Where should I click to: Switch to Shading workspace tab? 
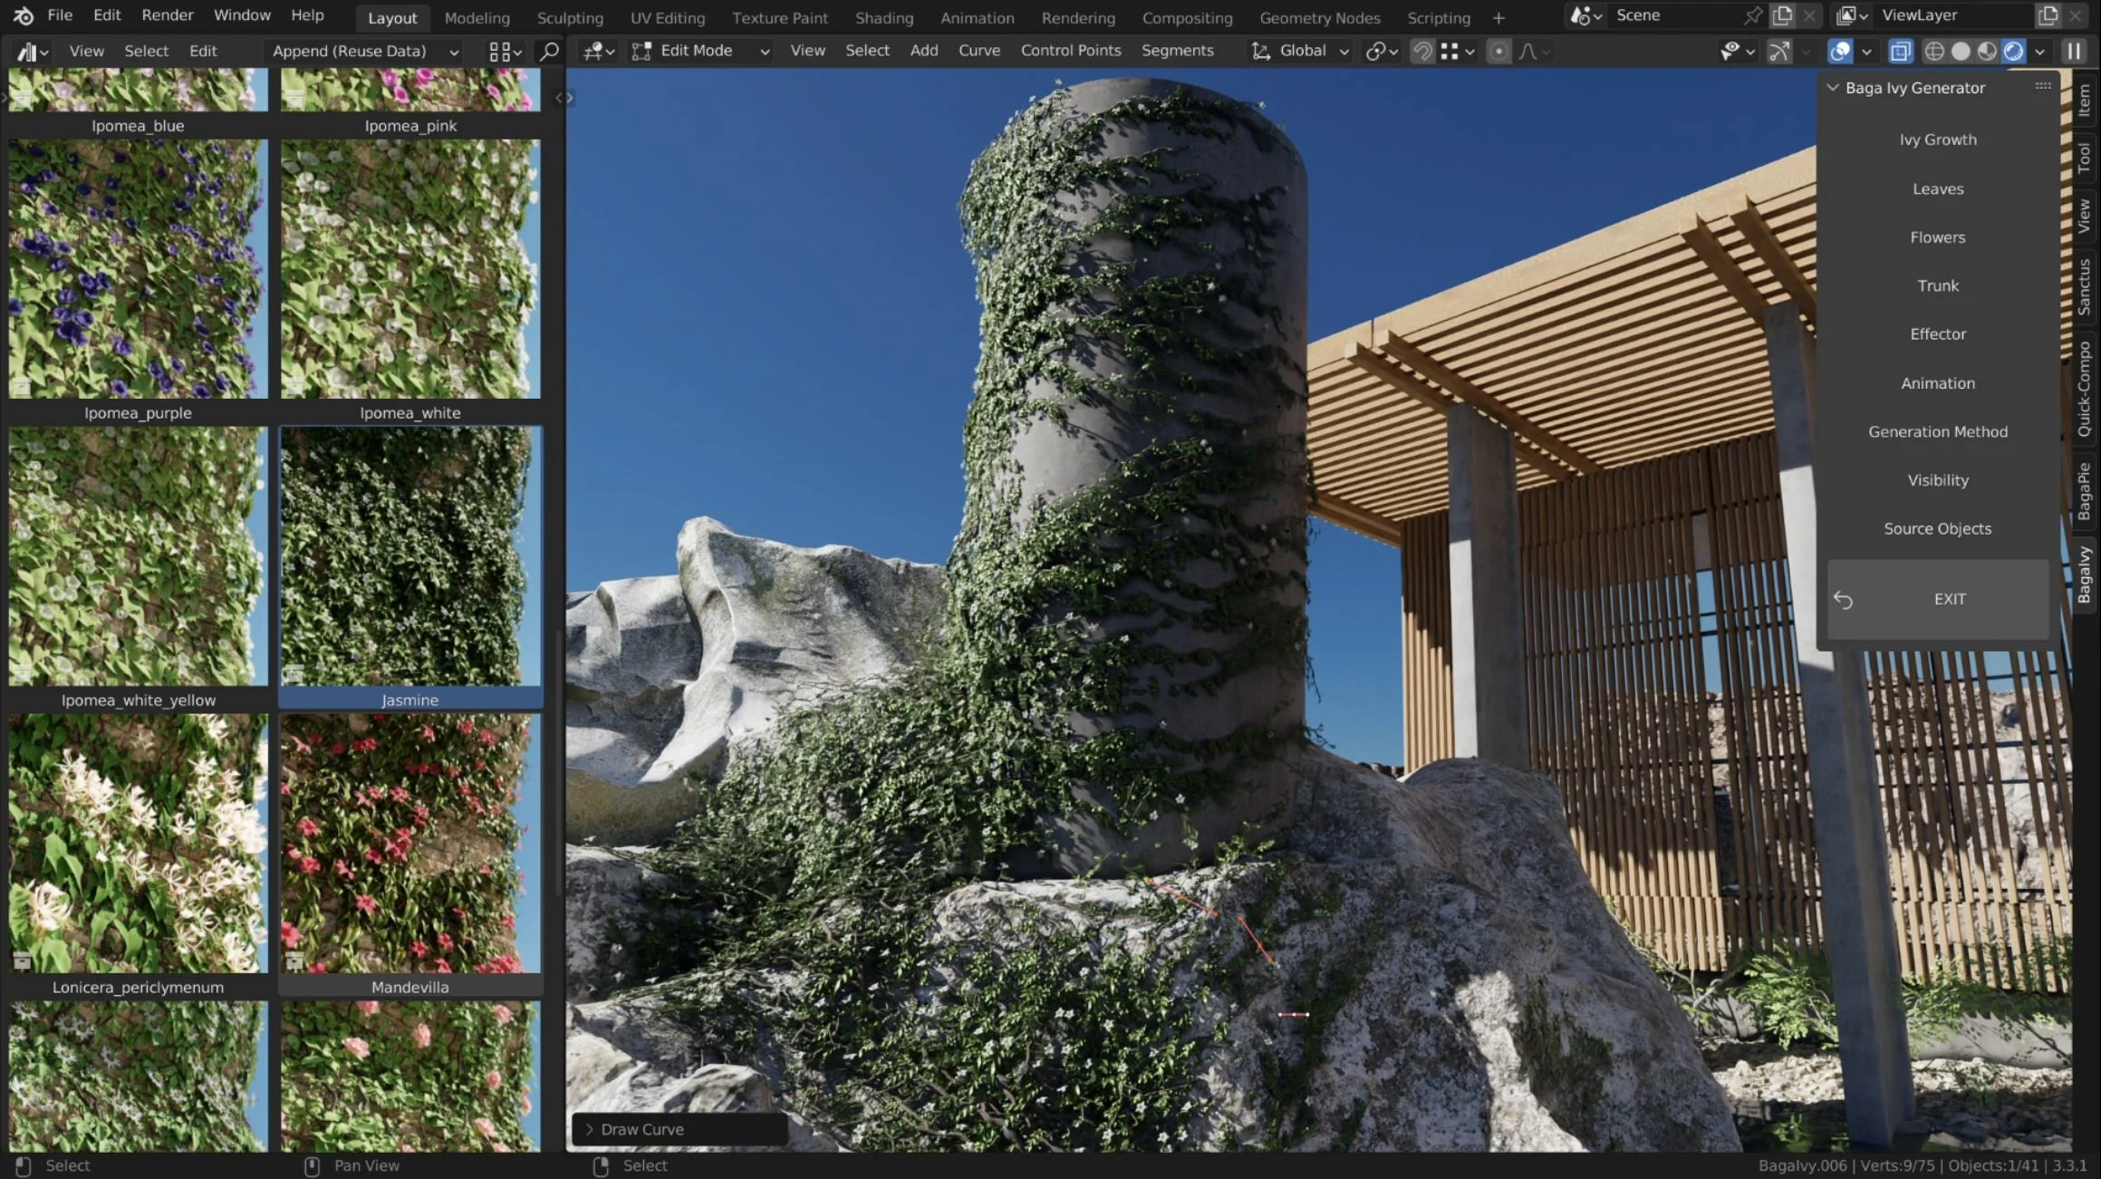point(883,17)
